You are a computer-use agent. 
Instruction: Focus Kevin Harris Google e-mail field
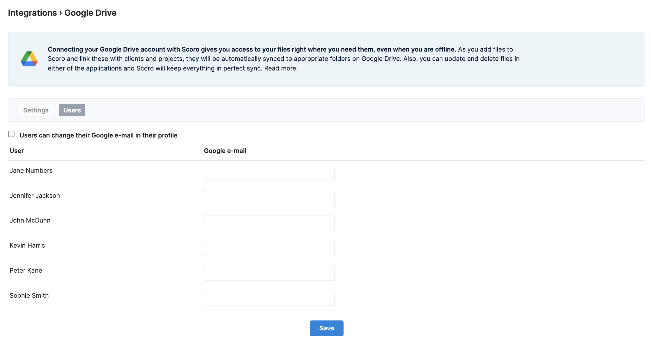pyautogui.click(x=269, y=248)
